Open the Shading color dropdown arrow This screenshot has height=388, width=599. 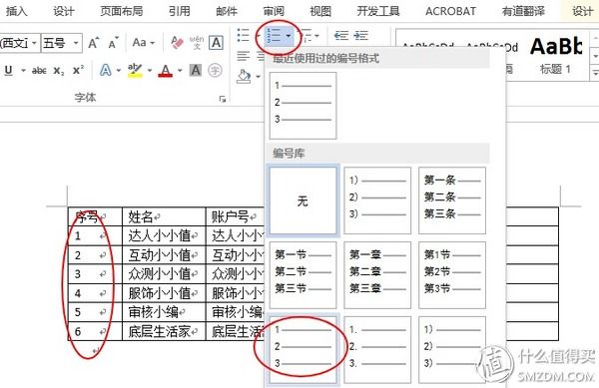[x=258, y=76]
